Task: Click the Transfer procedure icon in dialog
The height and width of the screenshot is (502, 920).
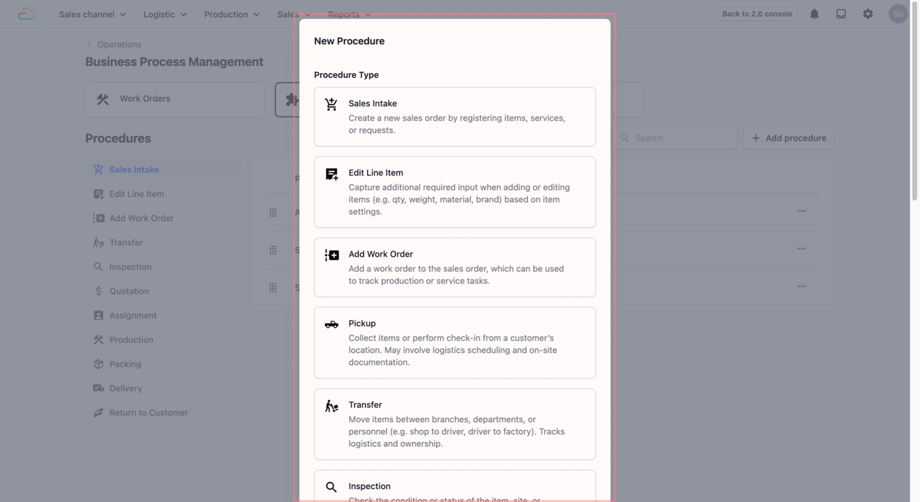Action: 331,406
